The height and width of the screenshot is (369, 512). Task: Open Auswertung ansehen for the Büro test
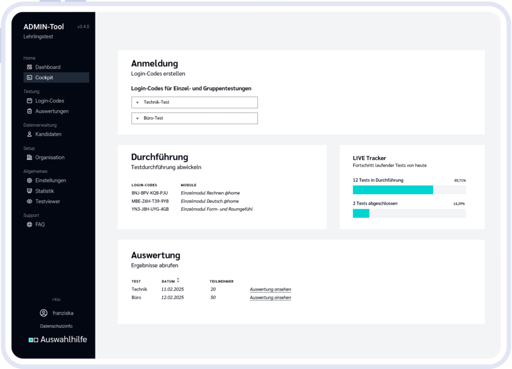(x=270, y=297)
